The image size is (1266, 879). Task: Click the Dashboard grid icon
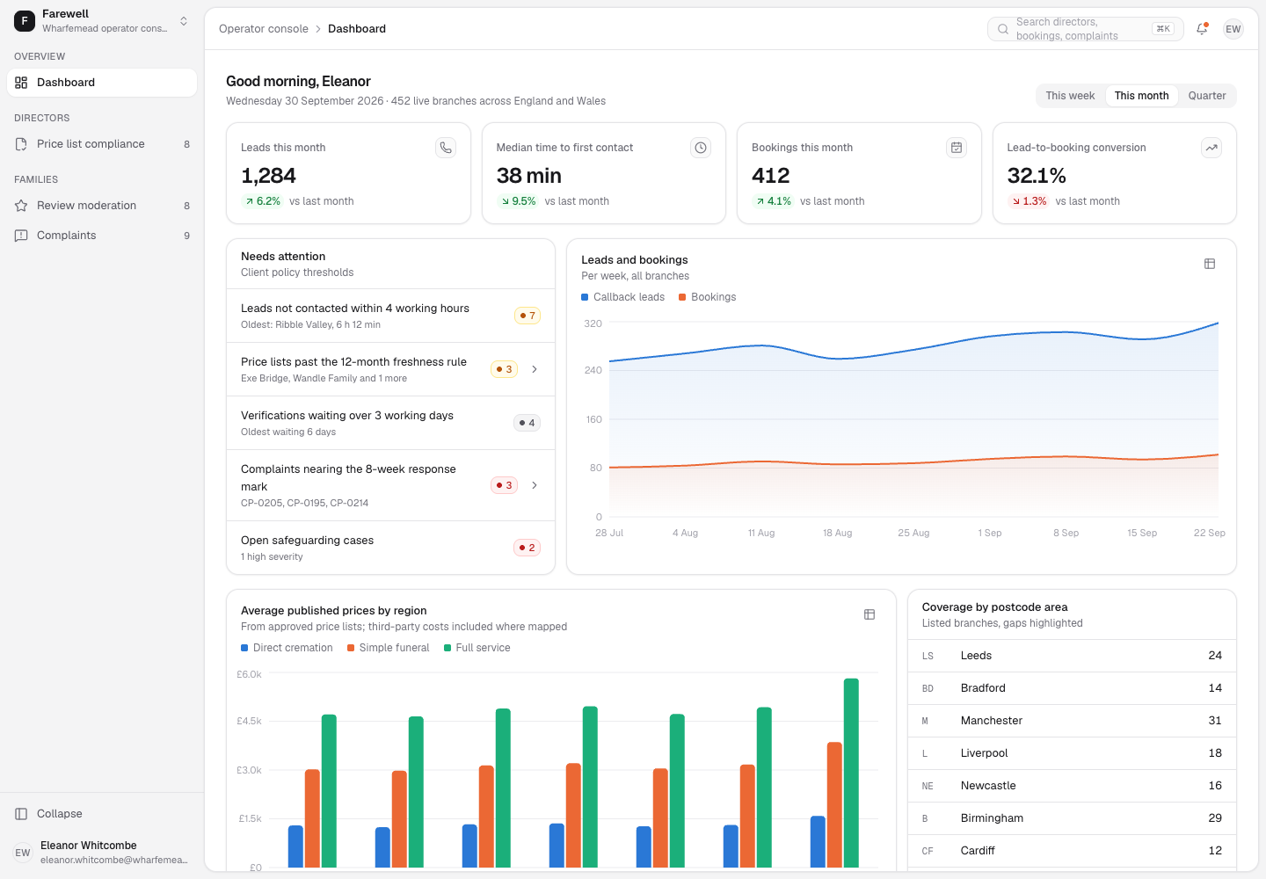pyautogui.click(x=21, y=83)
